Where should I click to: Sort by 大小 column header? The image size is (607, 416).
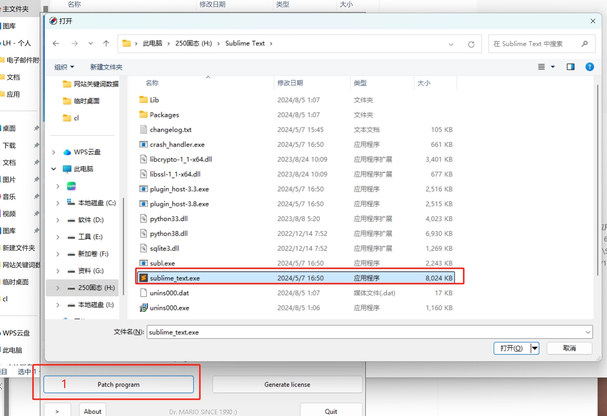(424, 83)
